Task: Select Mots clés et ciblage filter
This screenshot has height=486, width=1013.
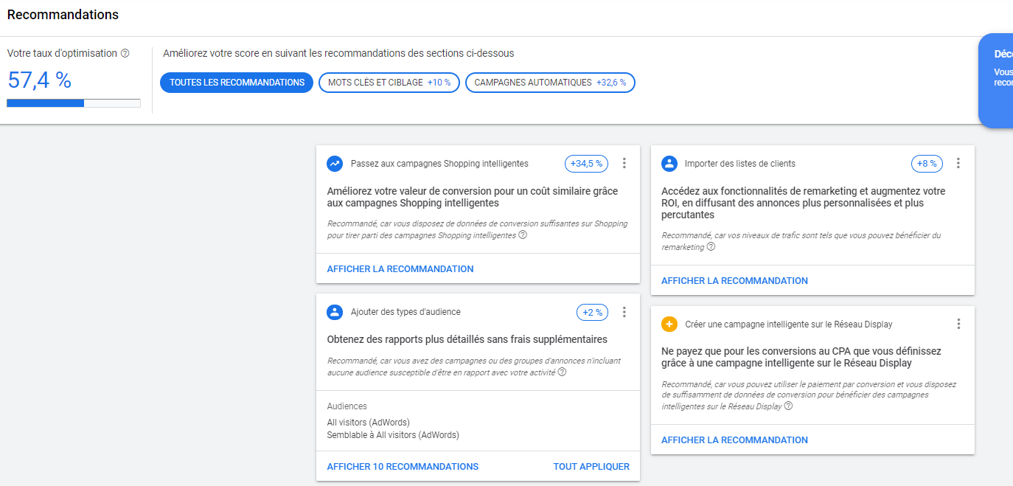Action: click(x=389, y=83)
